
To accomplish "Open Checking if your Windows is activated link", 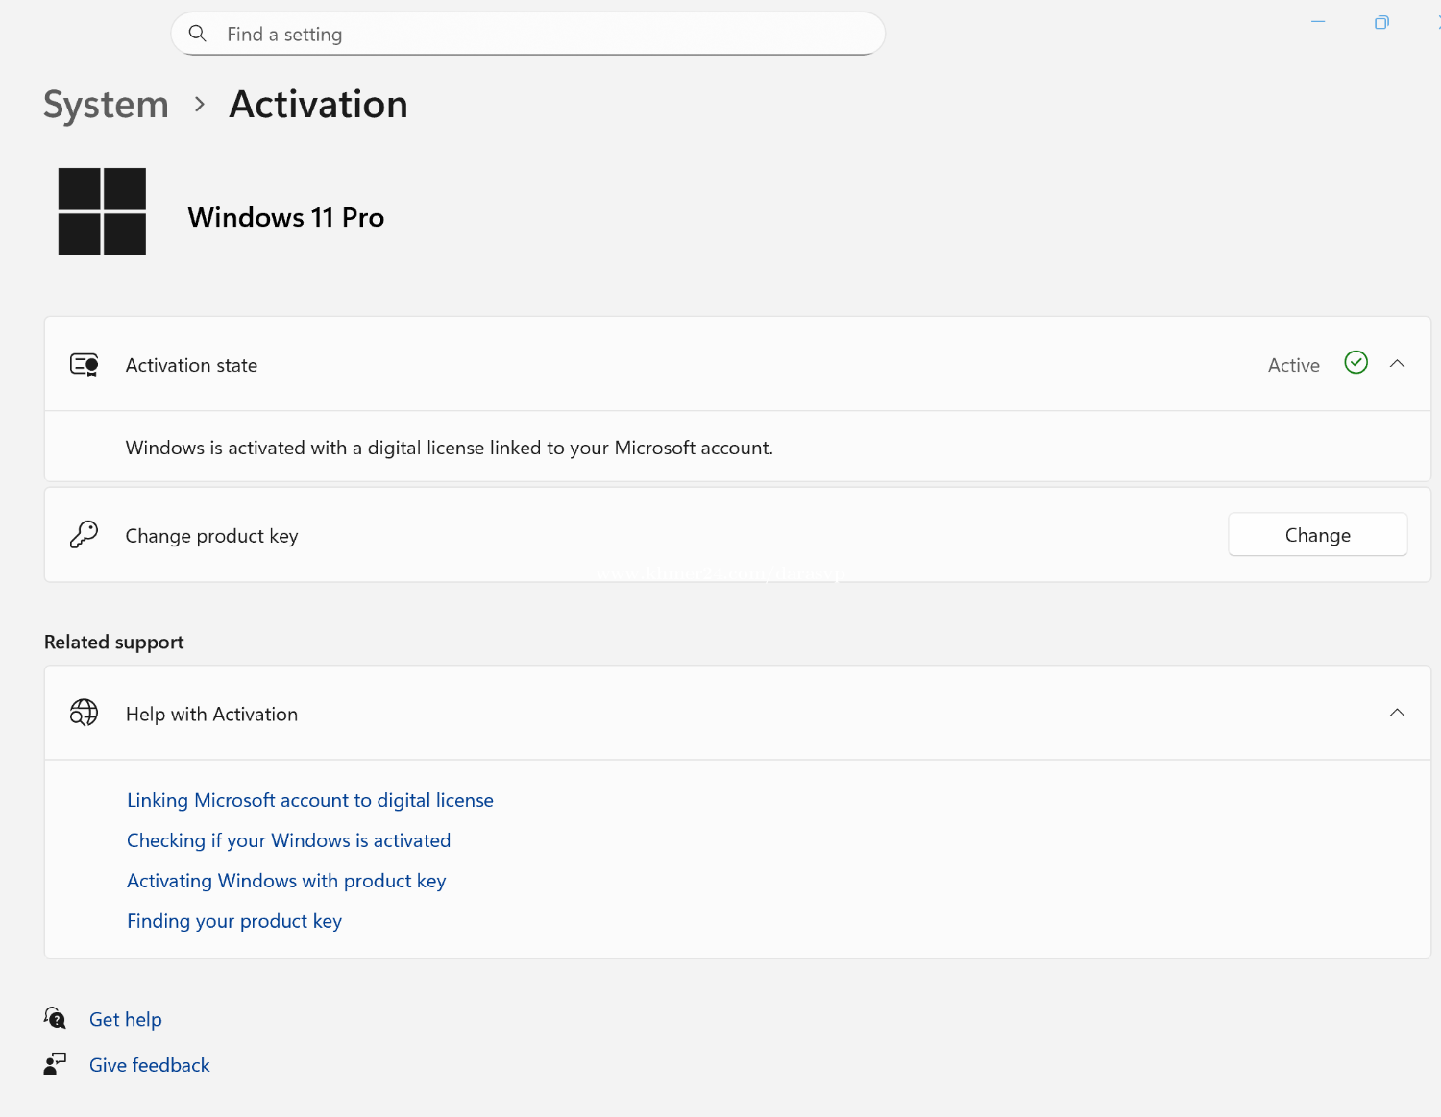I will (288, 840).
